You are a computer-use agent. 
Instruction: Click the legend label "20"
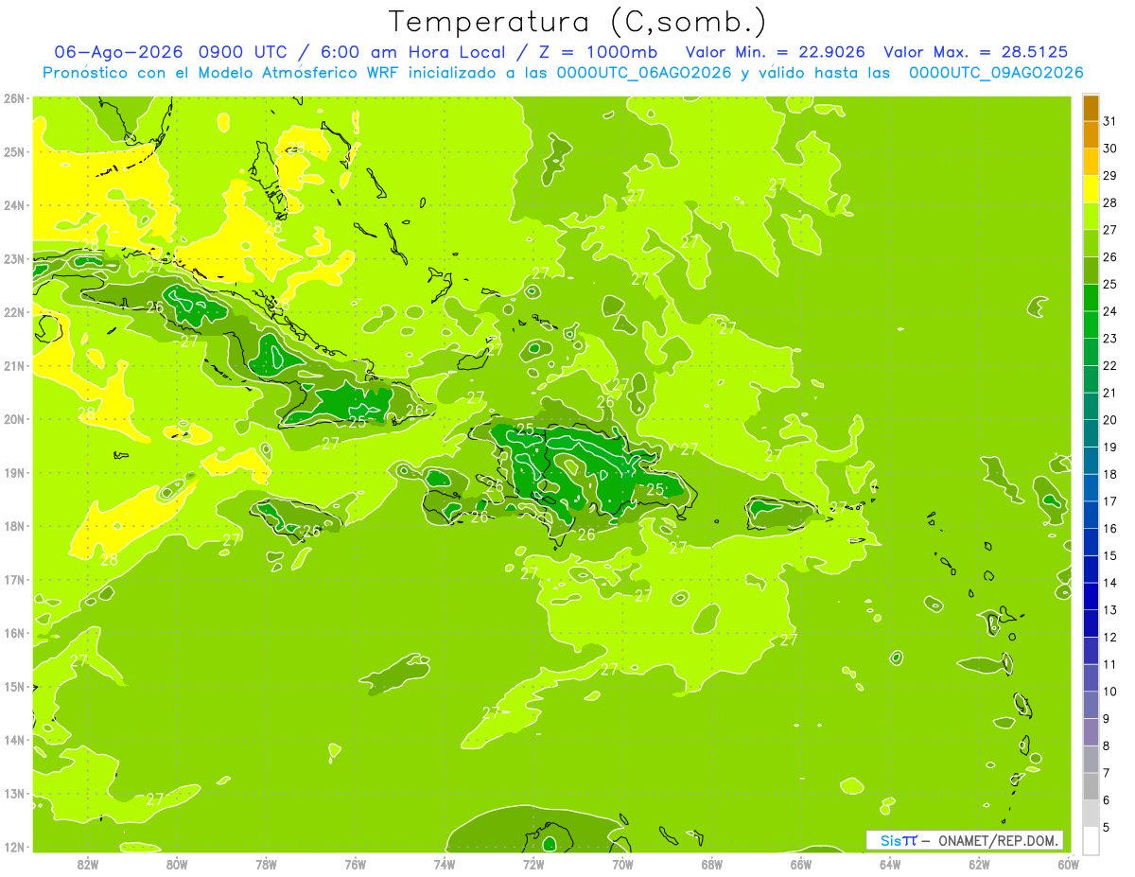point(1110,420)
